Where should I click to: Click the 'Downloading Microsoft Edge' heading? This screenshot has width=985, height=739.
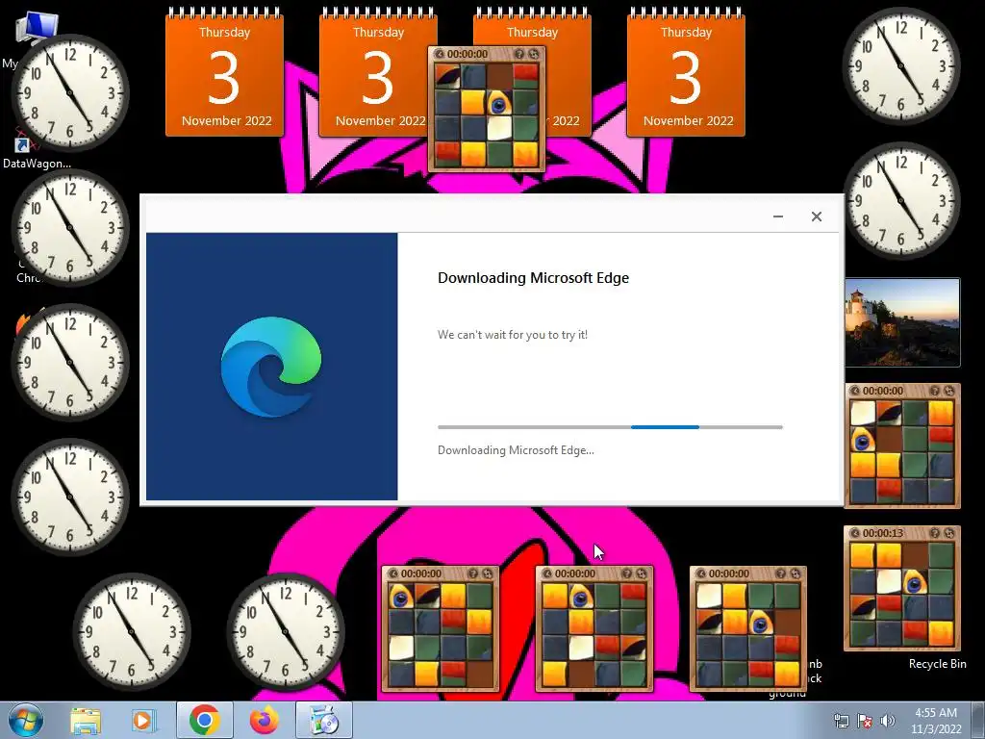533,278
